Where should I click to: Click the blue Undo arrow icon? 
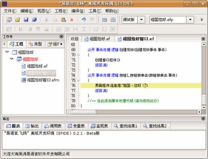pos(84,19)
